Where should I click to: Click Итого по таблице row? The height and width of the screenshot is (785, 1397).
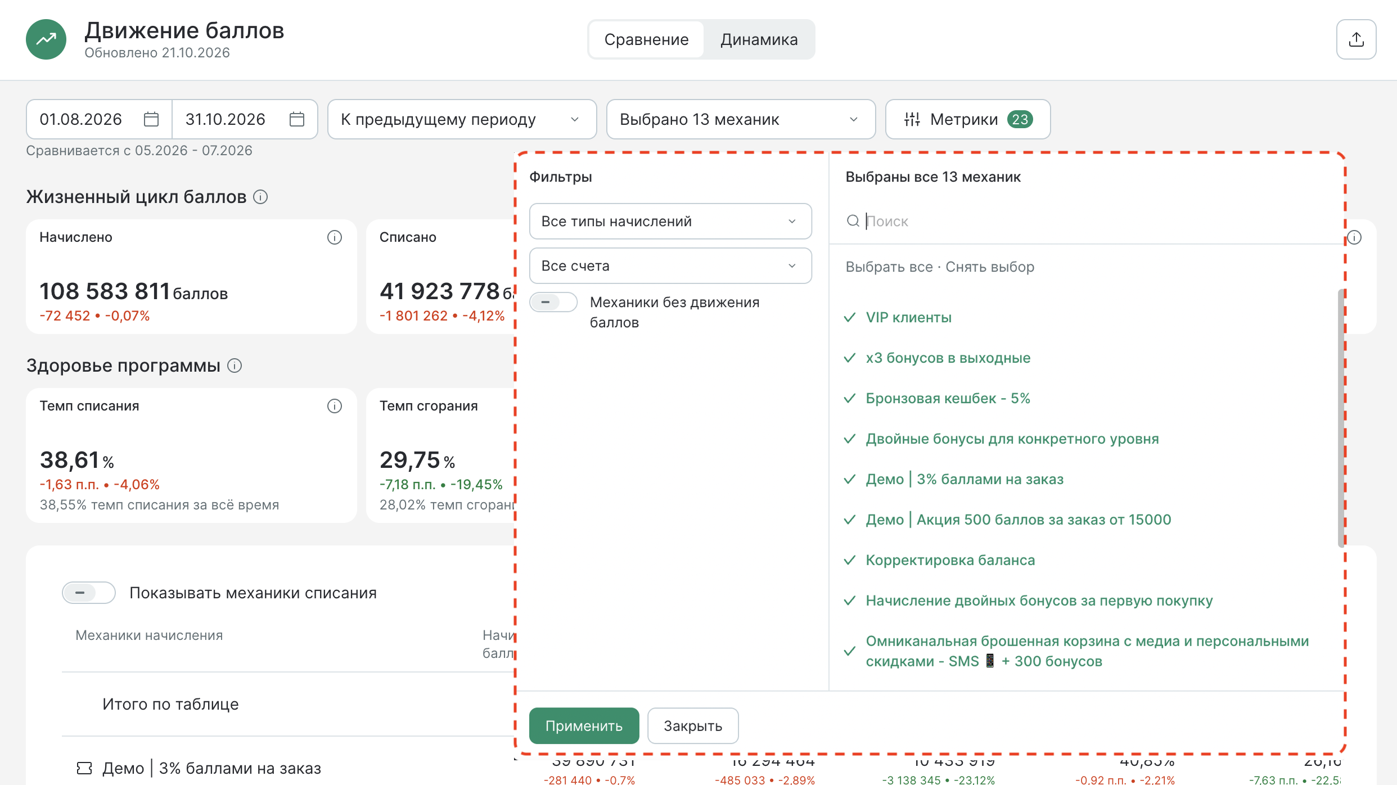(288, 704)
